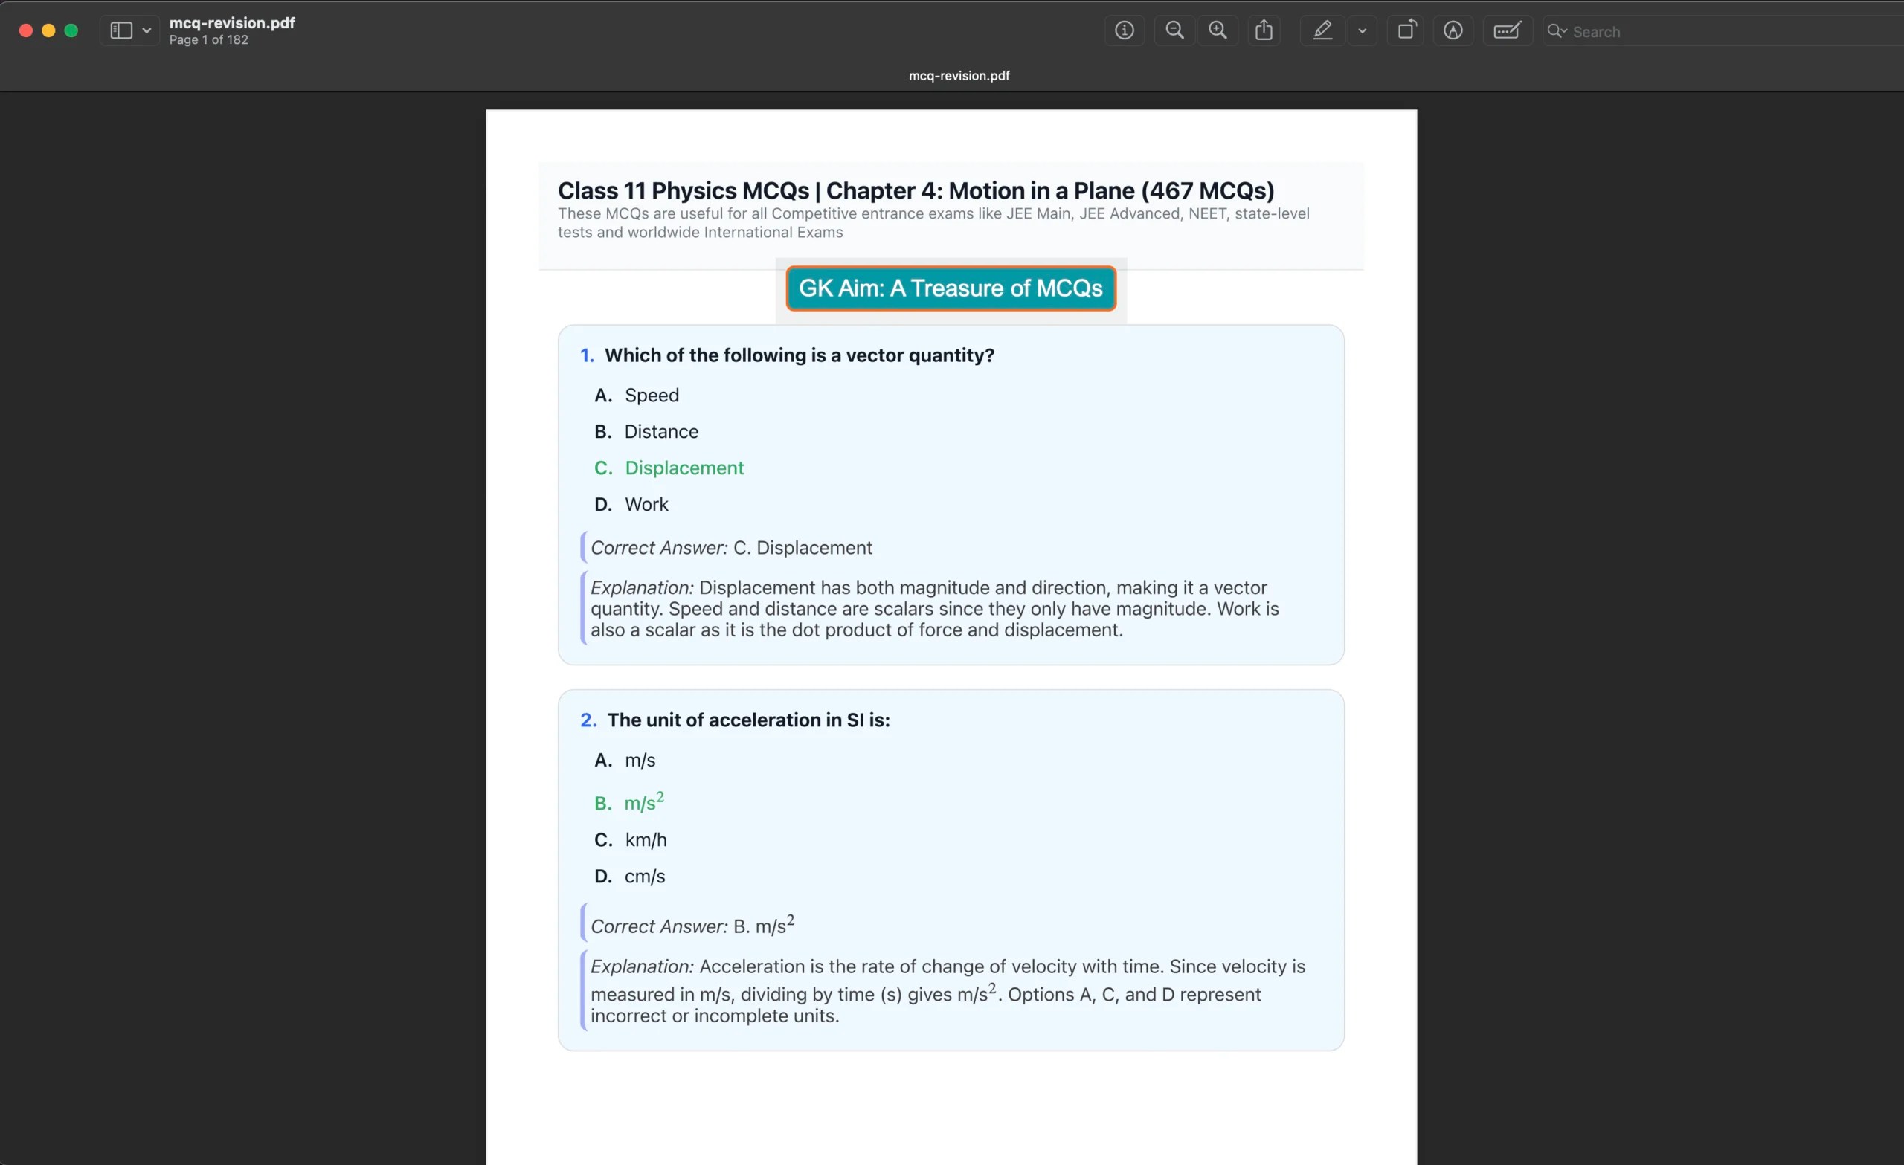Show the Markup toolbar
The width and height of the screenshot is (1904, 1165).
click(x=1452, y=30)
